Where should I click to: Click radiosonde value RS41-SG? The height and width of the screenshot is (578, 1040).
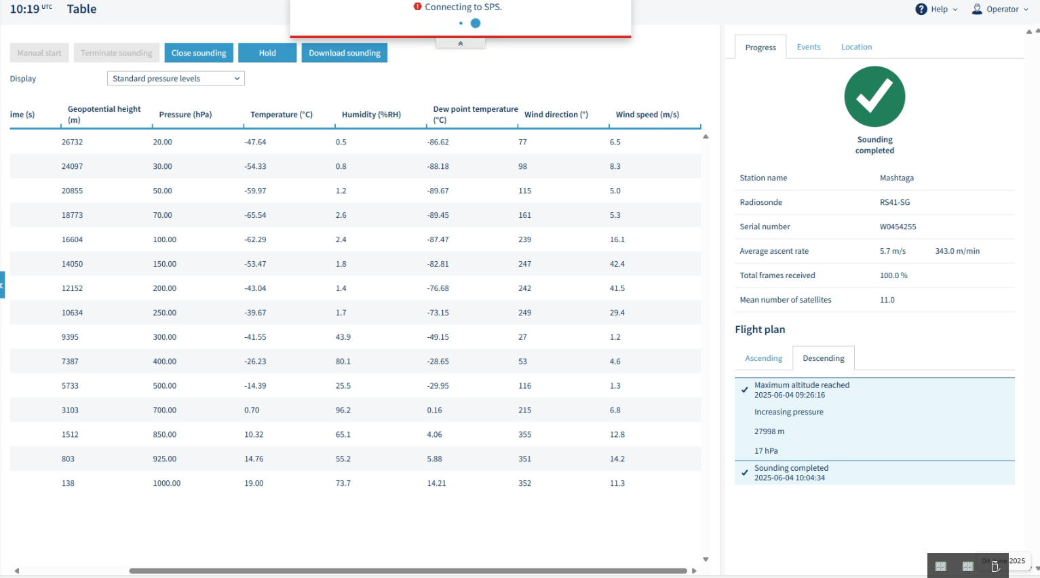point(895,203)
